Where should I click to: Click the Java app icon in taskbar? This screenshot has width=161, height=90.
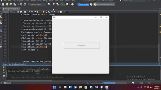107,87
